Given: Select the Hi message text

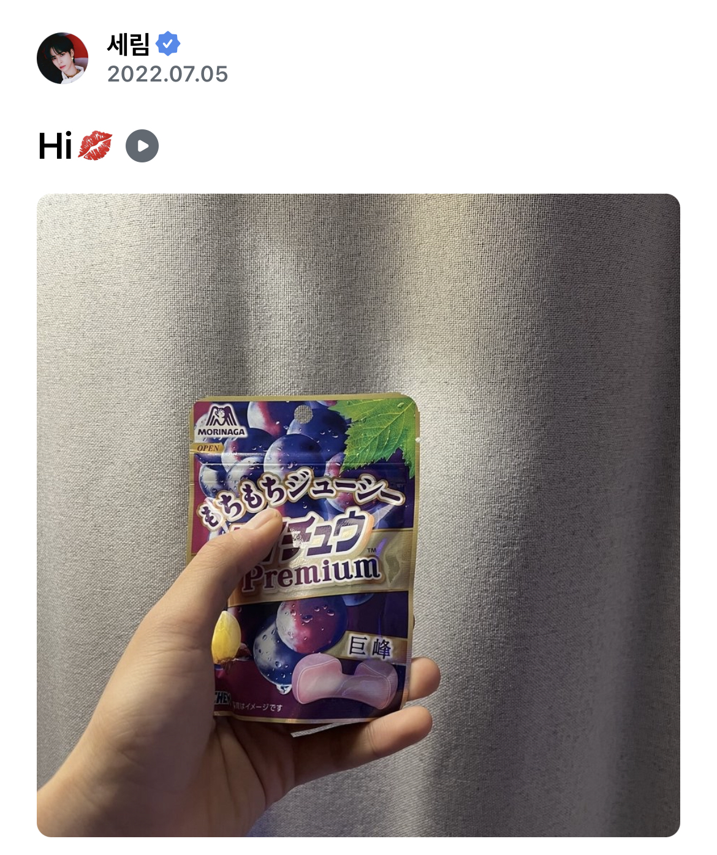Looking at the screenshot, I should [x=55, y=146].
